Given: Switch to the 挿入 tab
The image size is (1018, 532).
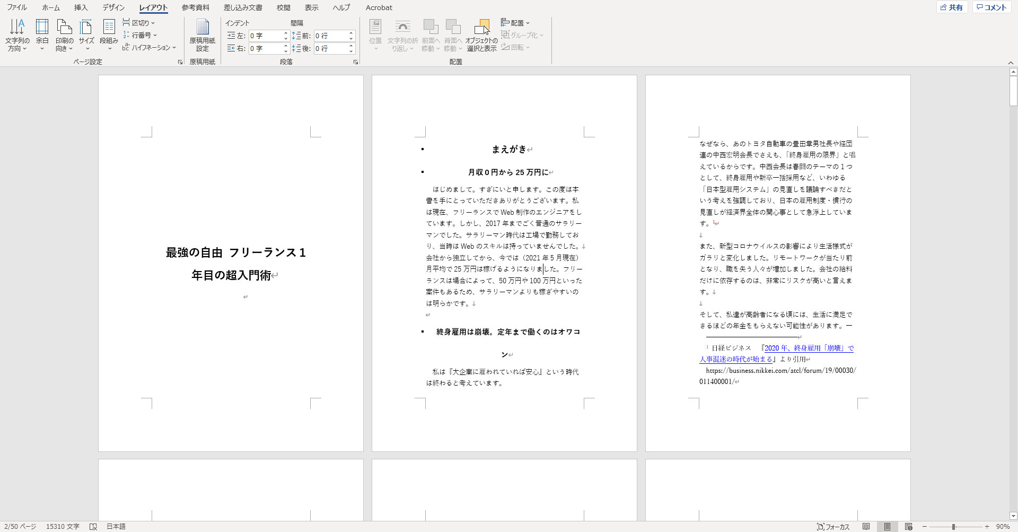Looking at the screenshot, I should click(81, 7).
